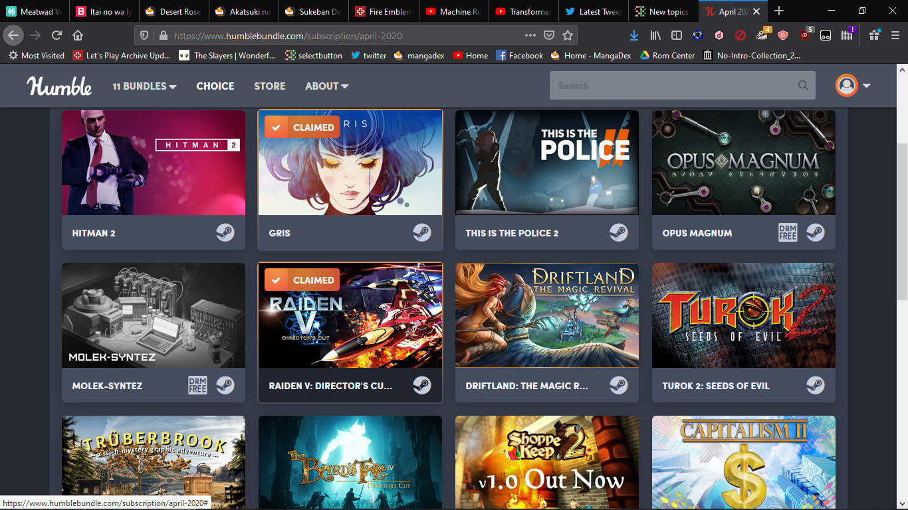
Task: Open the Firefox downloads arrow icon
Action: pos(634,36)
